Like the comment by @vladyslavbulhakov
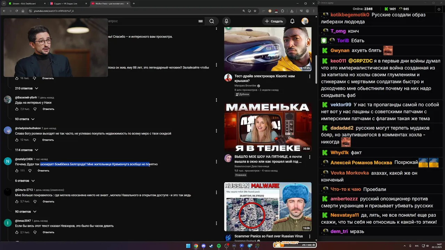Screen dimensions: 445x250 [17, 140]
